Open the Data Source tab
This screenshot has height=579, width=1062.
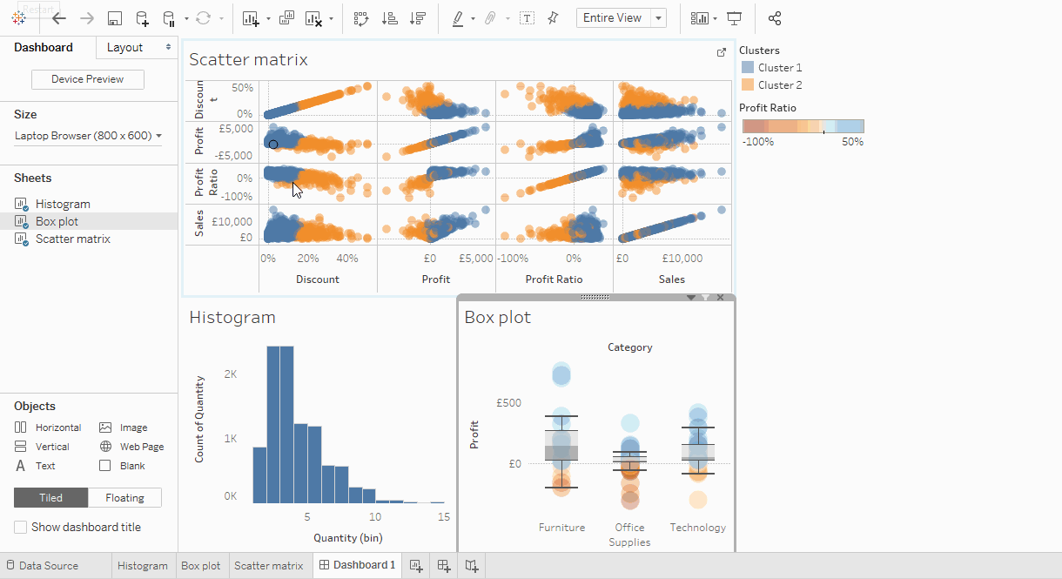point(49,566)
